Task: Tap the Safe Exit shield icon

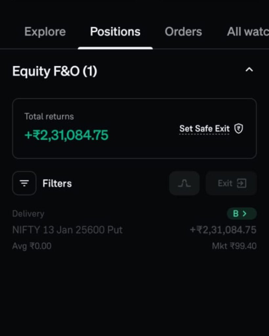Action: pos(239,129)
